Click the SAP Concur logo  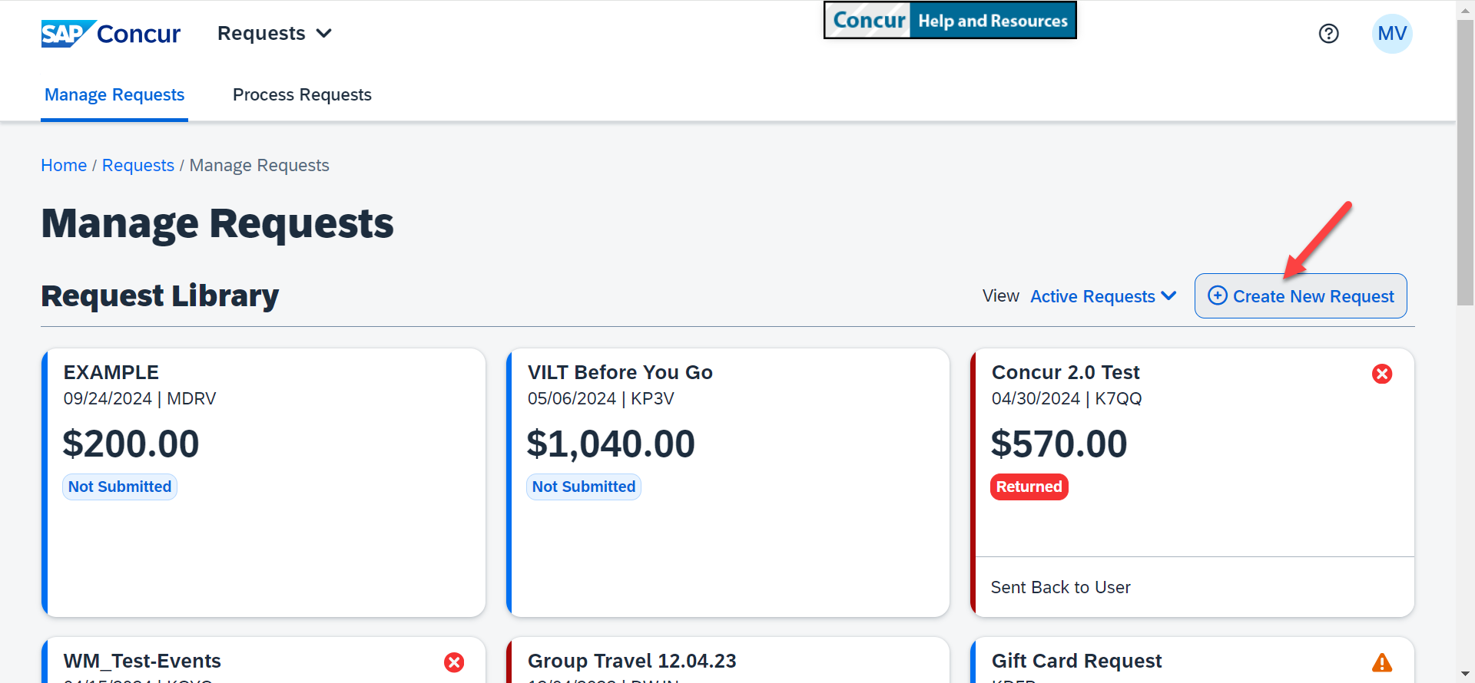[111, 34]
